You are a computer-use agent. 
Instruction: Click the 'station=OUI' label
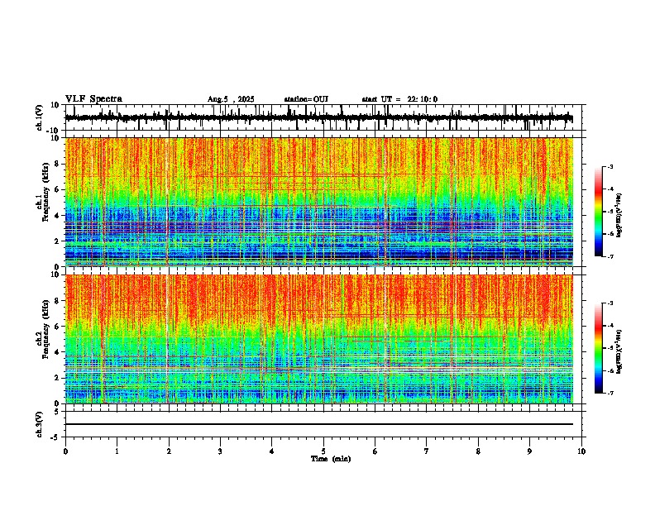[x=306, y=99]
